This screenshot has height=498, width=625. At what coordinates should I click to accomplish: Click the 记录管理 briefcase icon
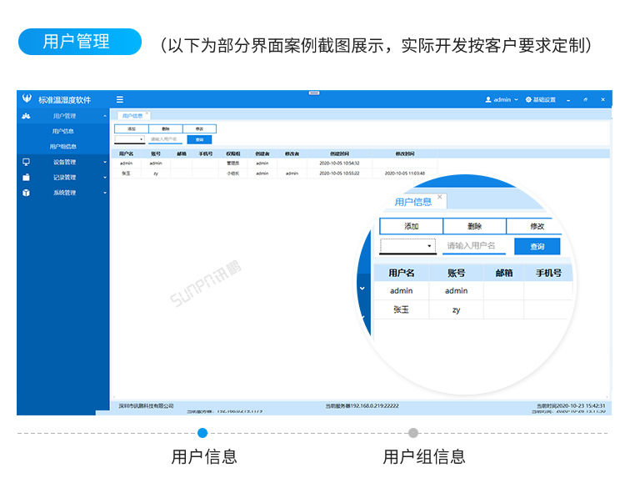pos(26,177)
